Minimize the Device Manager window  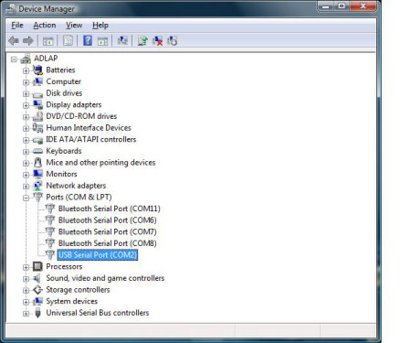(x=325, y=6)
